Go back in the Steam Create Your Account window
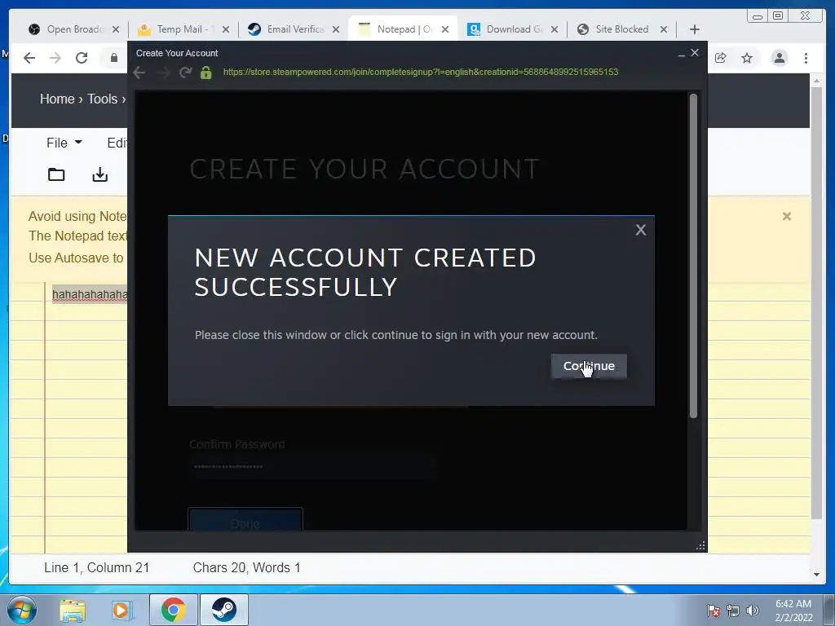 pyautogui.click(x=139, y=73)
